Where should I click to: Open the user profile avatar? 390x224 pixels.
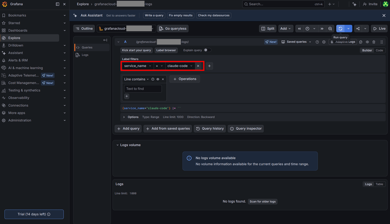386,4
